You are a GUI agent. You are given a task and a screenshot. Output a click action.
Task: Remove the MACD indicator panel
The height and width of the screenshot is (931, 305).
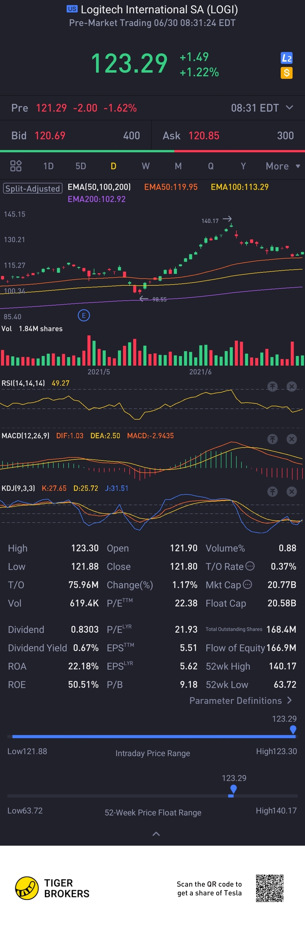(292, 439)
